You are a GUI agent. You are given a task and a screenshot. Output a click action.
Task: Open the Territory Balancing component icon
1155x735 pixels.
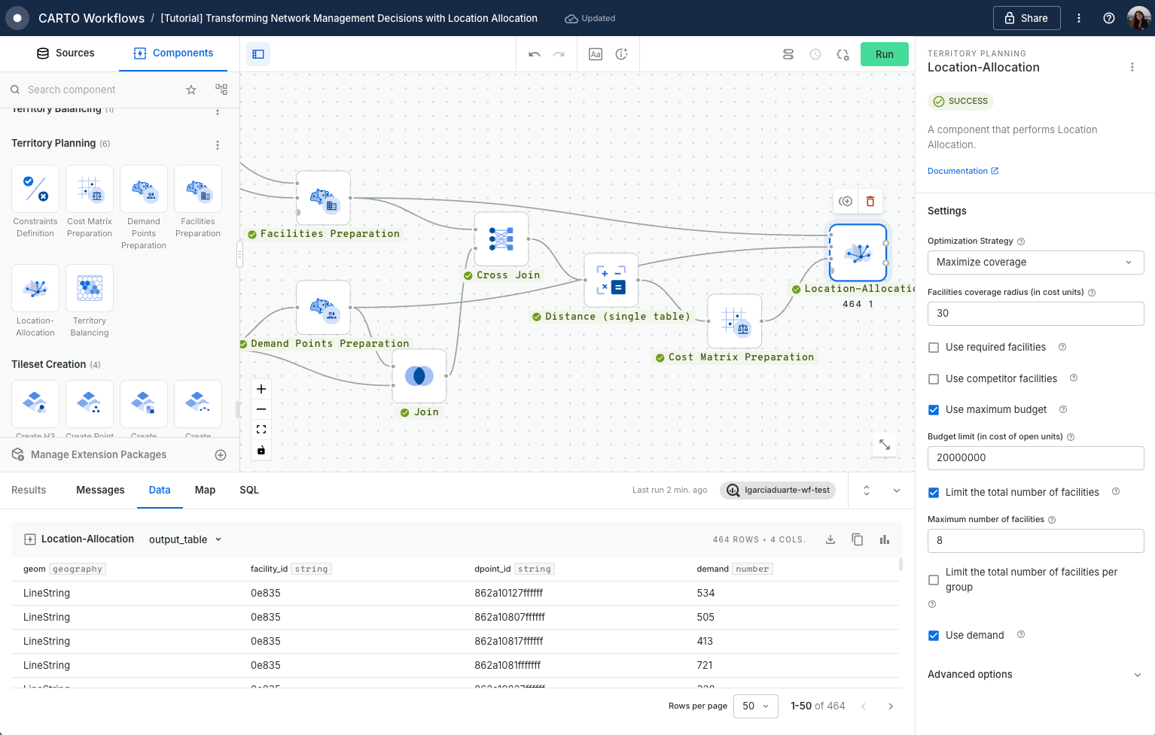click(x=90, y=288)
